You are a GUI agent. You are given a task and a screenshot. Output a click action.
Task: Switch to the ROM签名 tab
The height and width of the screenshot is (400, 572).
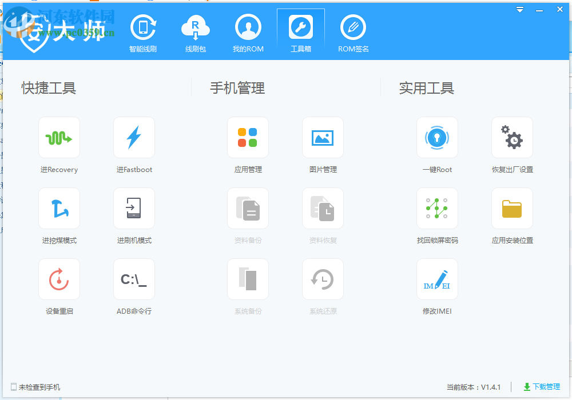(353, 33)
